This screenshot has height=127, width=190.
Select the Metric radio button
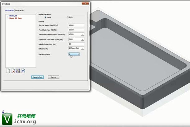pos(45,17)
